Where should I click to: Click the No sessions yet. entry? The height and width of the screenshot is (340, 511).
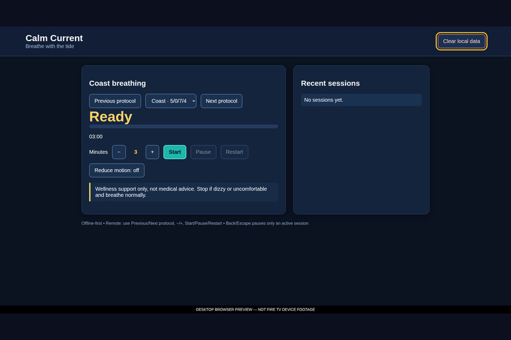(361, 100)
